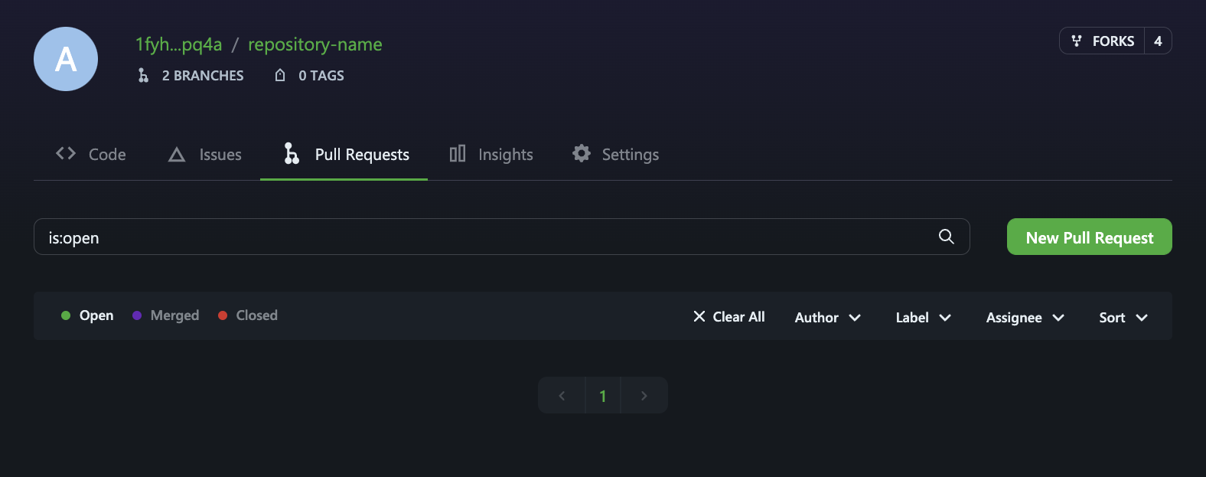Expand the Author filter dropdown

(x=828, y=317)
